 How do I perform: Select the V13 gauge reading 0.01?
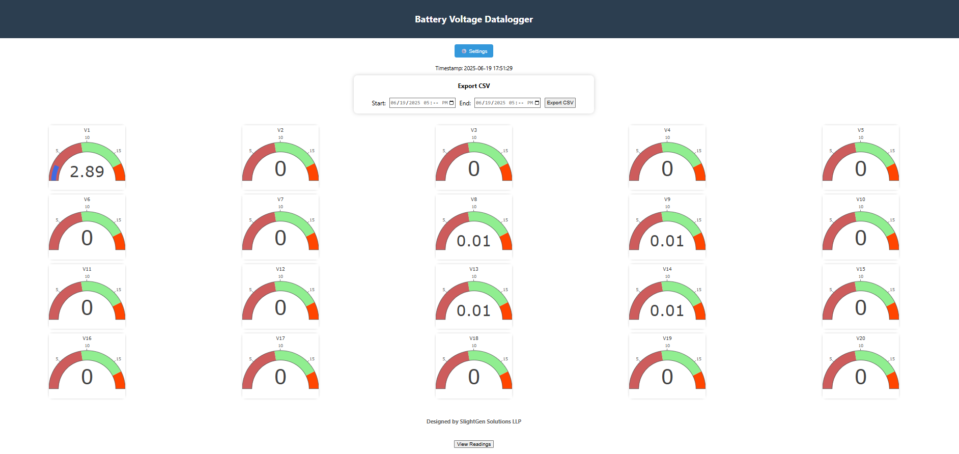coord(474,296)
